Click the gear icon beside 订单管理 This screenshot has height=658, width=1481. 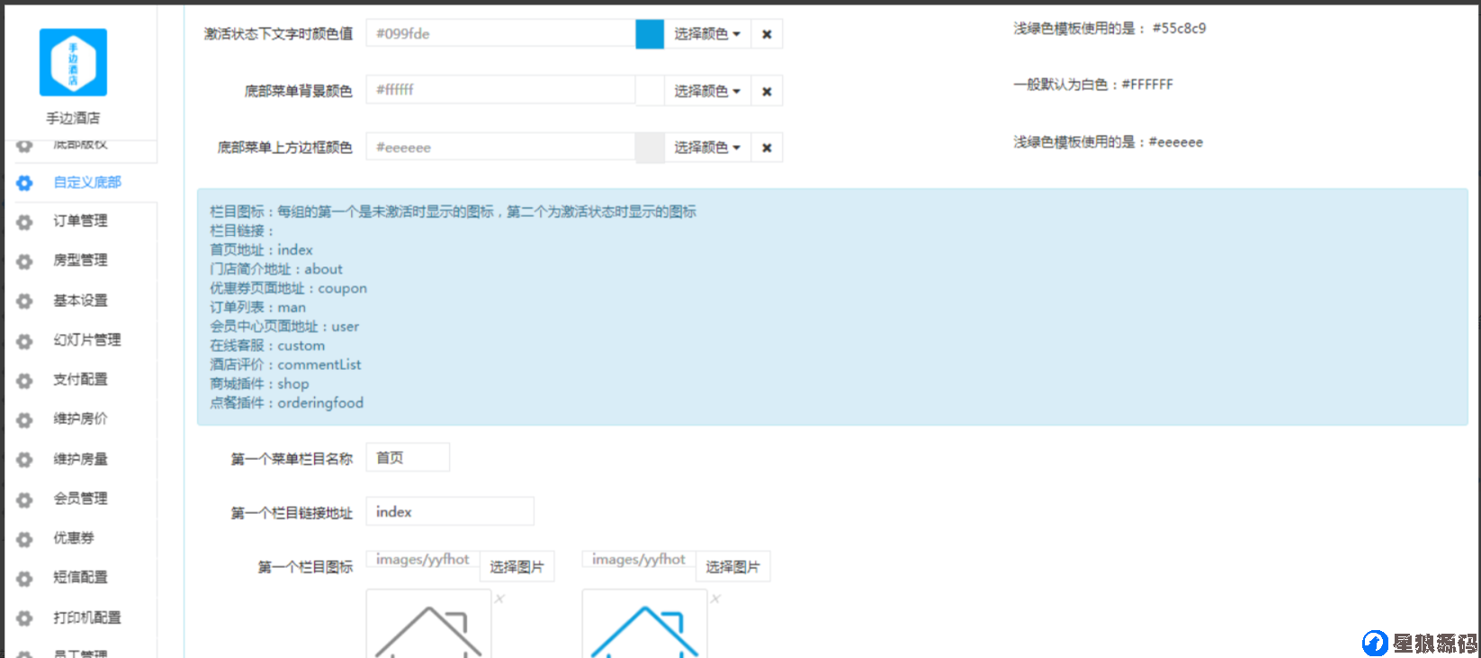click(x=25, y=221)
